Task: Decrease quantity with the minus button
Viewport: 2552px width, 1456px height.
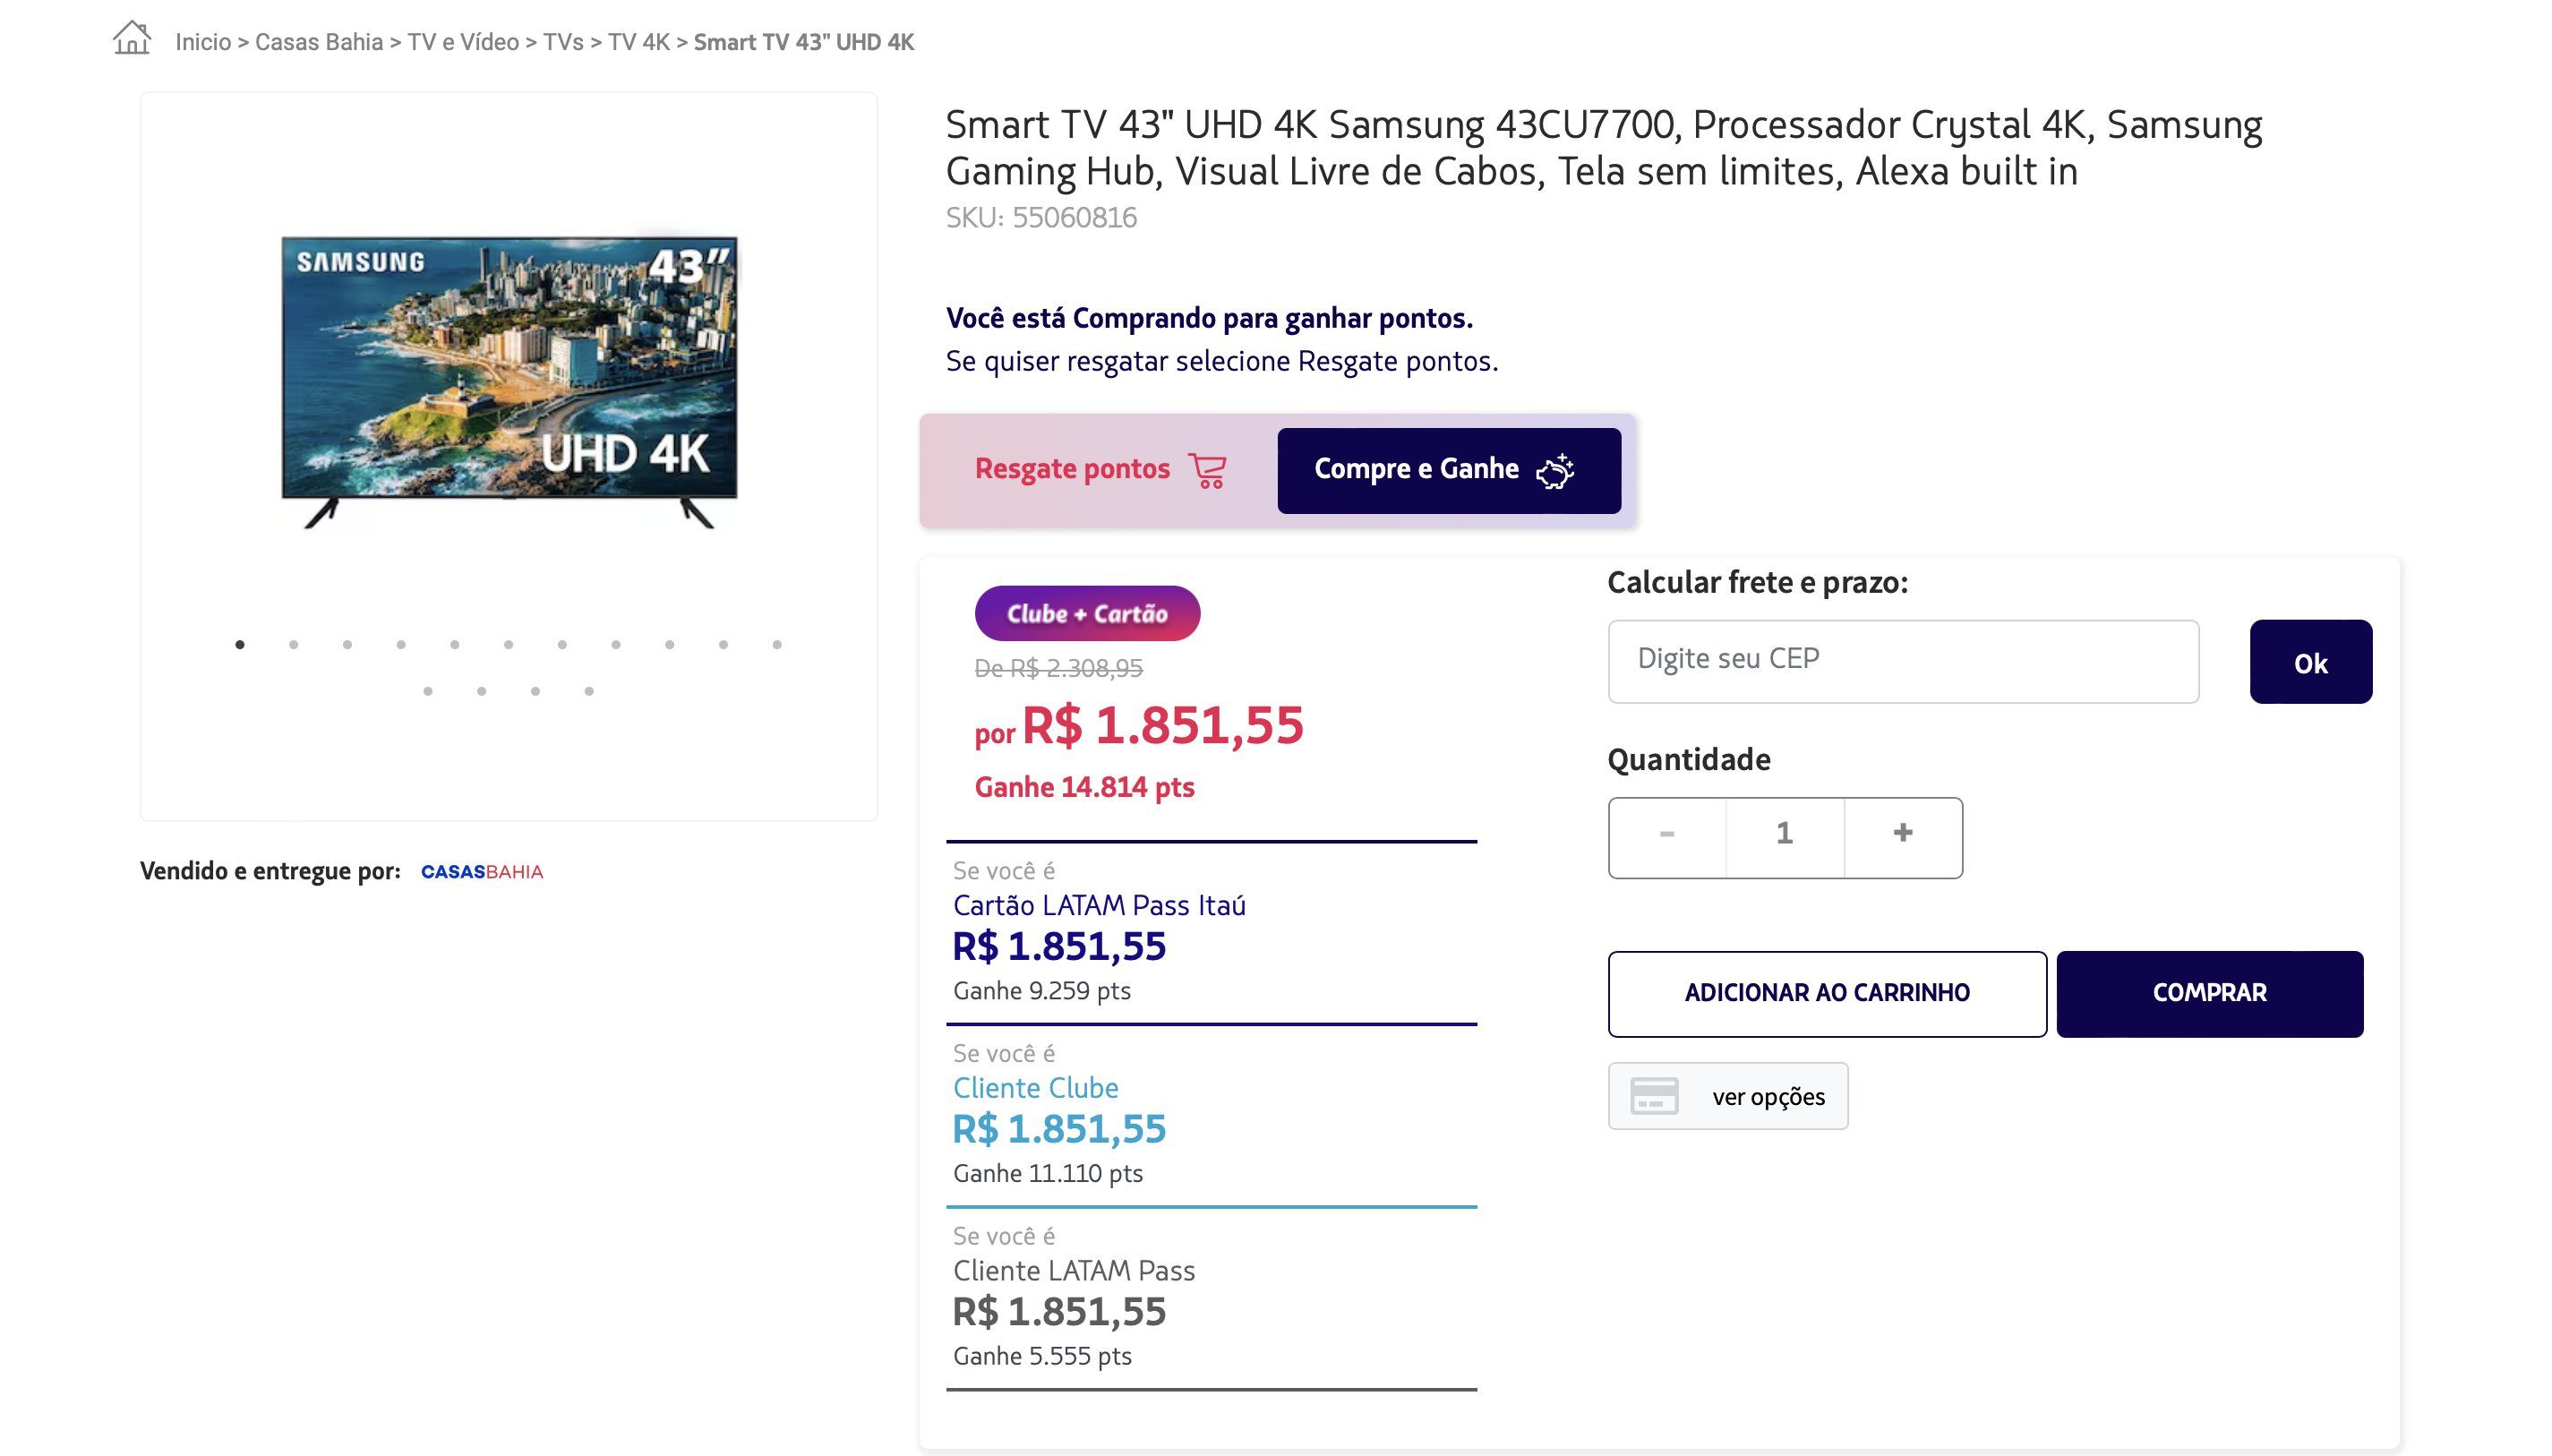Action: click(1667, 834)
